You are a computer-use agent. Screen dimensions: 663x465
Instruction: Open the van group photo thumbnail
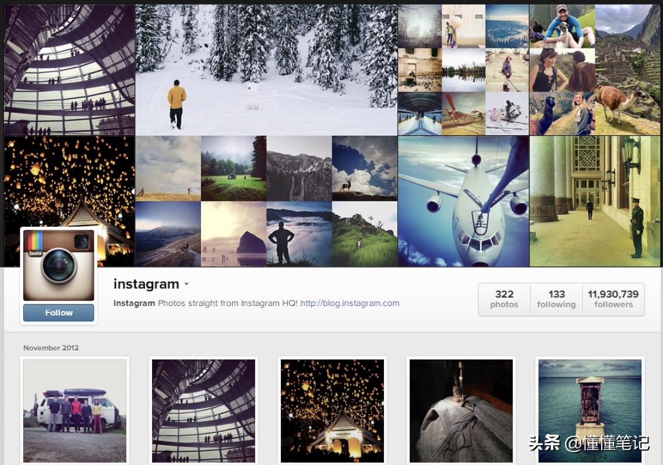(75, 411)
